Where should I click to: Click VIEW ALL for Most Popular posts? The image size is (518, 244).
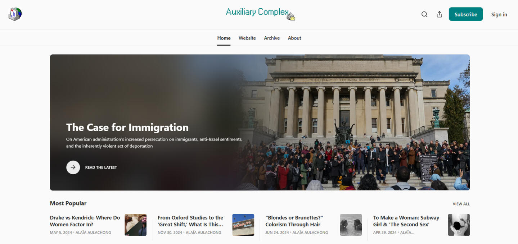[x=461, y=204]
